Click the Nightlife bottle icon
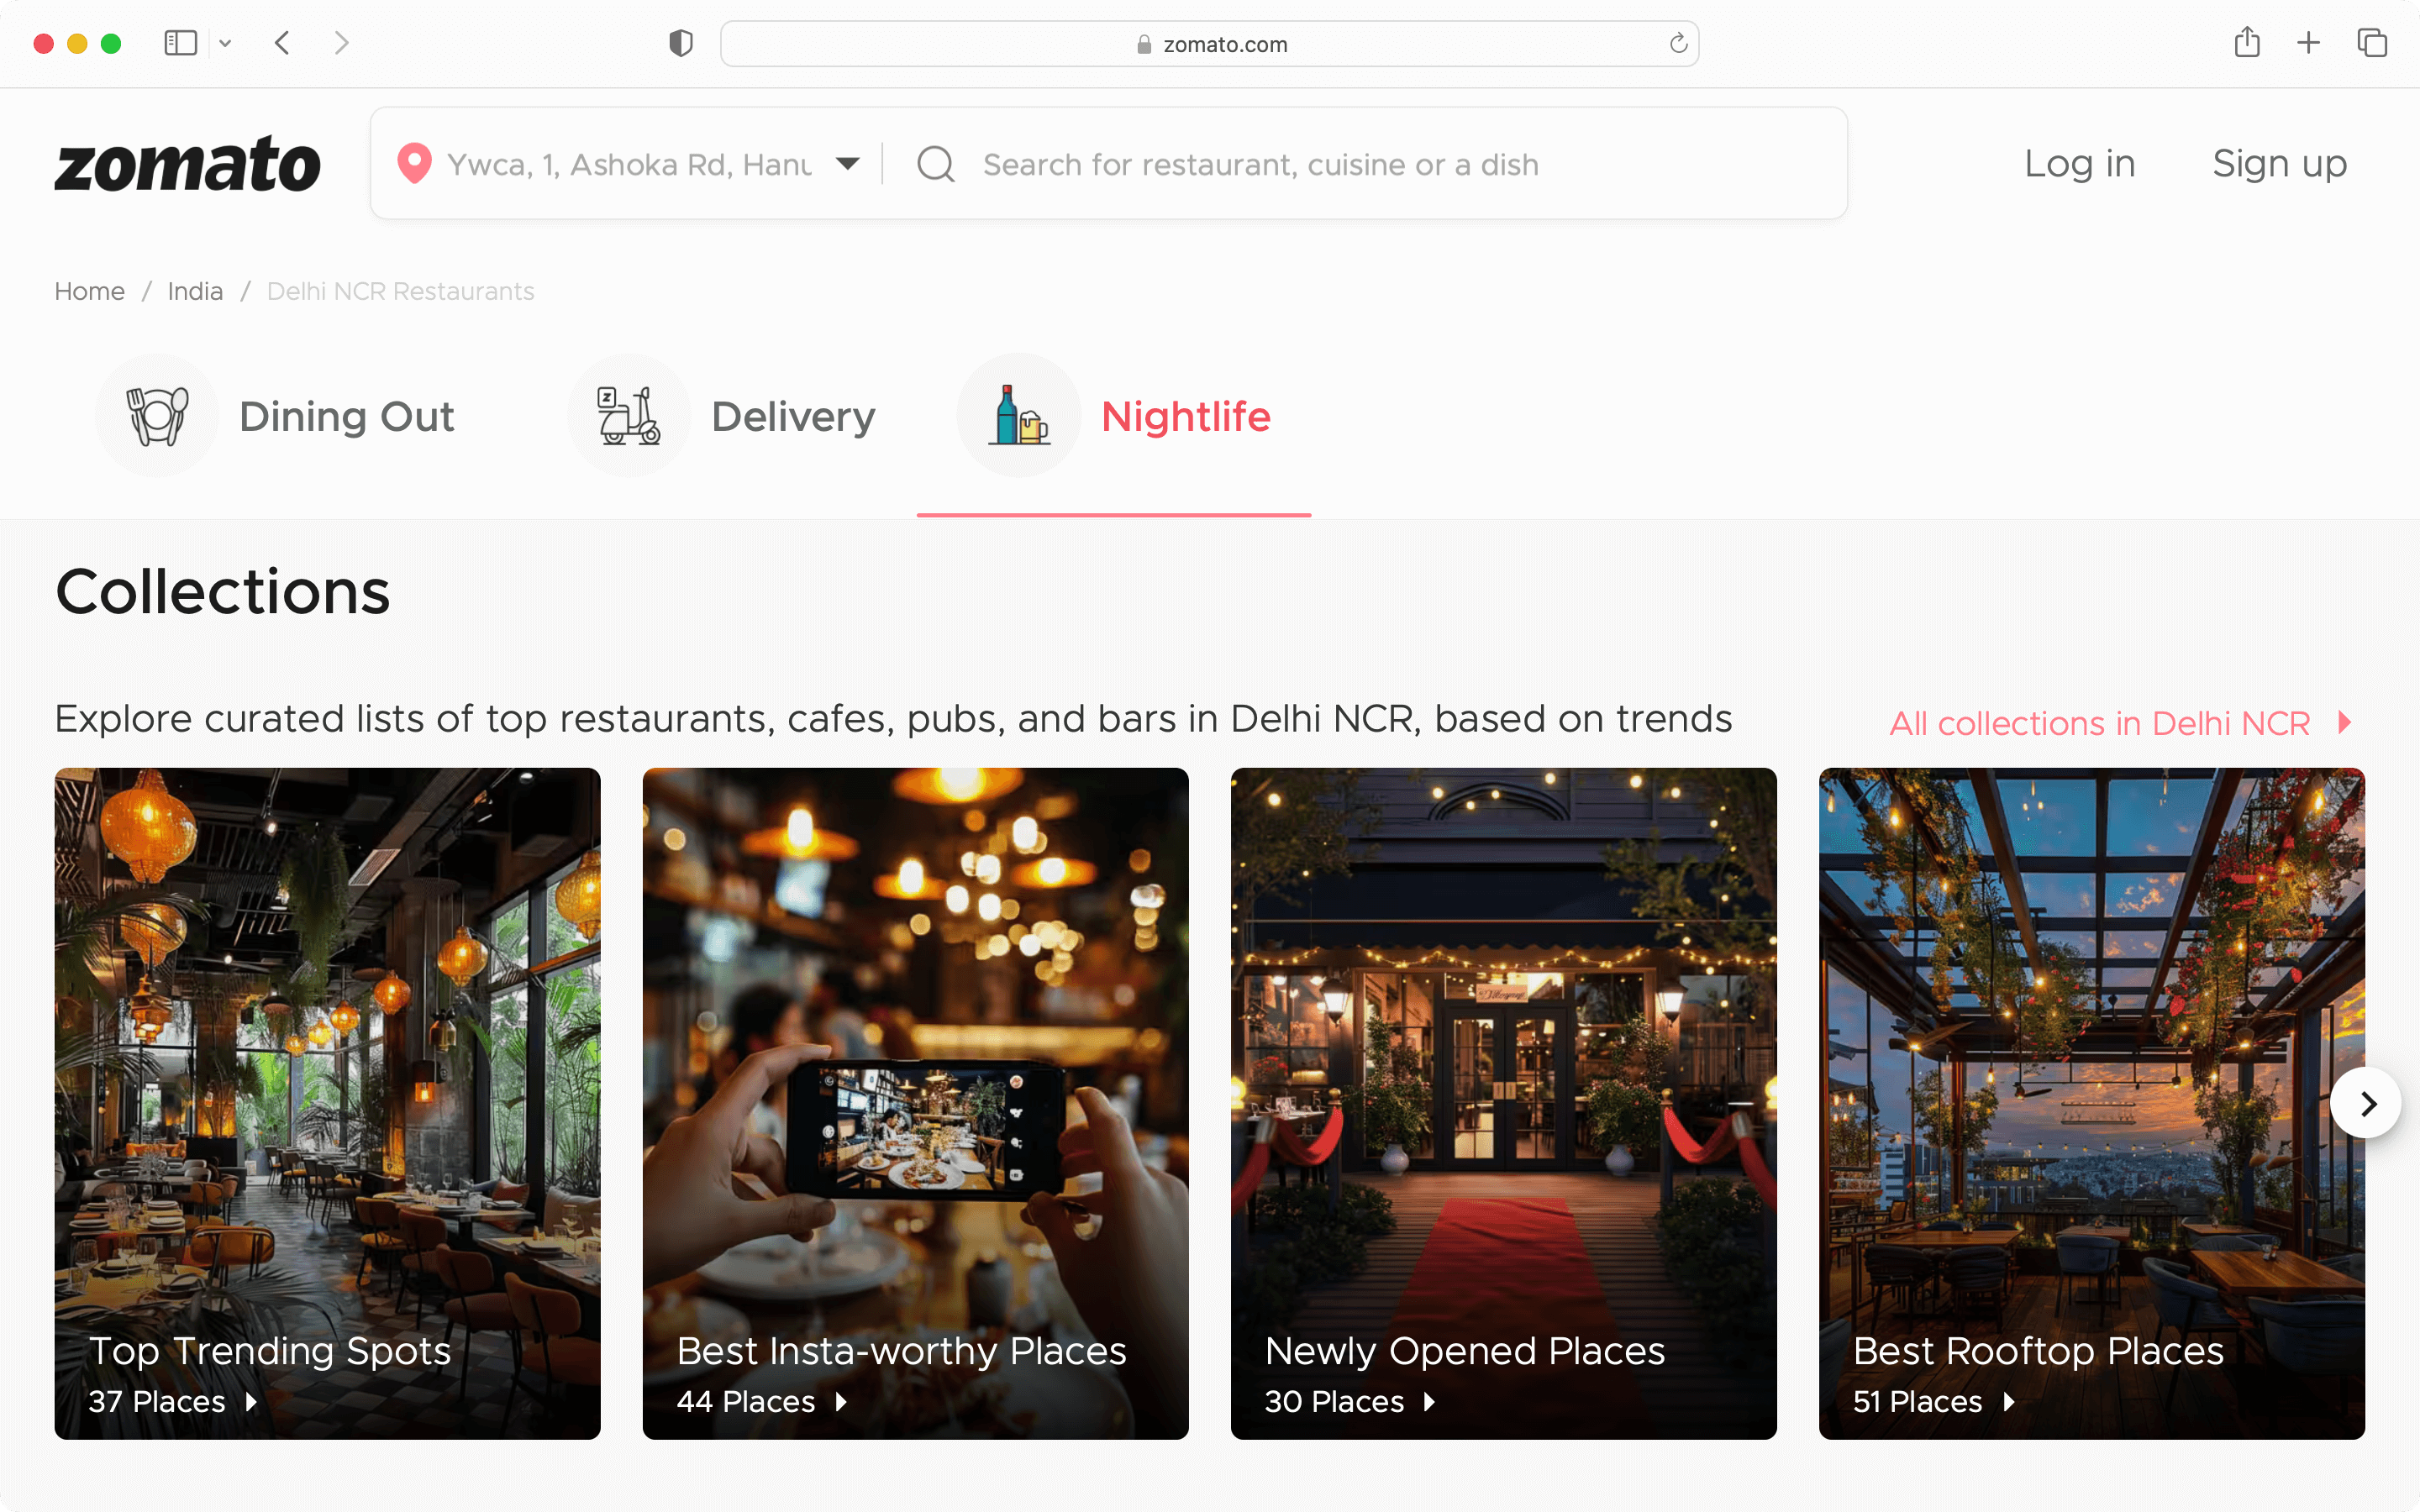 1018,415
